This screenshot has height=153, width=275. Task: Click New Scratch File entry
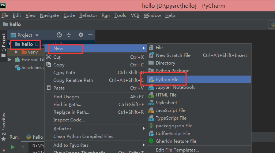(x=173, y=55)
